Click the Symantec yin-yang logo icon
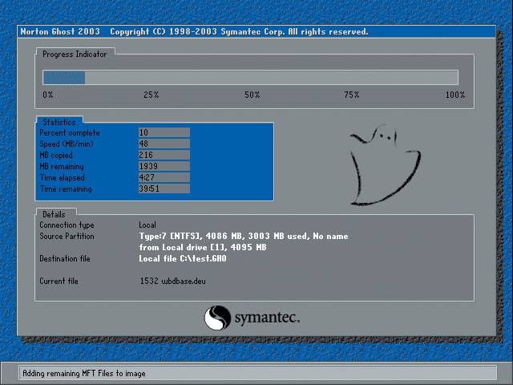The height and width of the screenshot is (385, 513). click(x=217, y=318)
